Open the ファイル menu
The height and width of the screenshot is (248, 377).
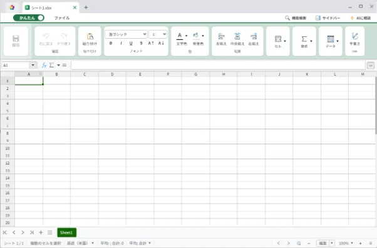(62, 18)
